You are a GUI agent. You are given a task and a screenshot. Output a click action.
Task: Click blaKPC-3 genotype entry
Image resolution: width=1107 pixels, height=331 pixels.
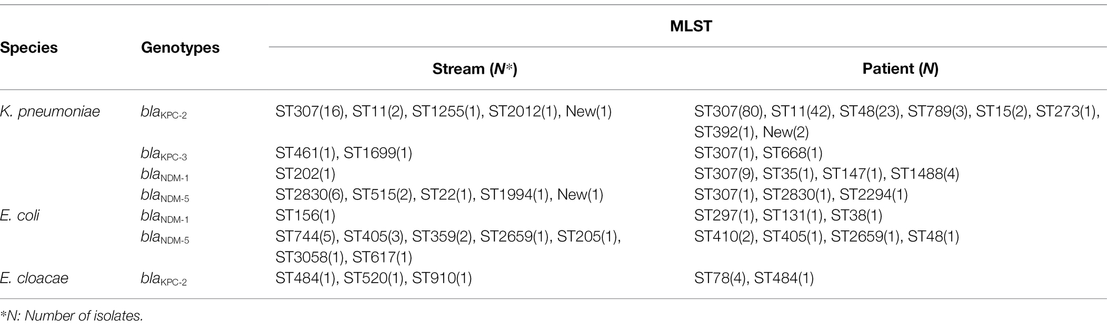[164, 154]
